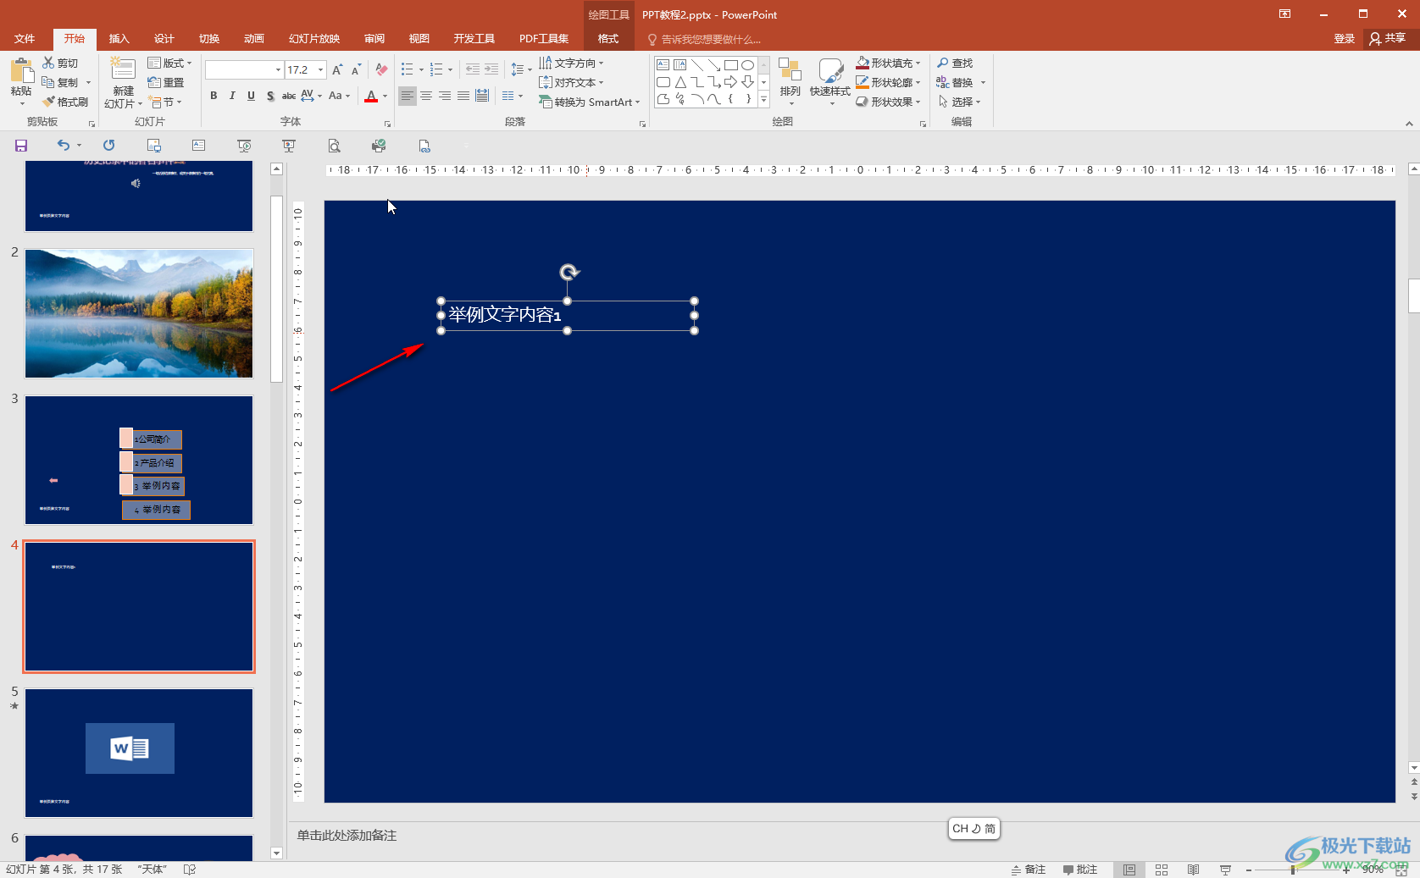Switch to Reading view in status bar

pos(1193,870)
